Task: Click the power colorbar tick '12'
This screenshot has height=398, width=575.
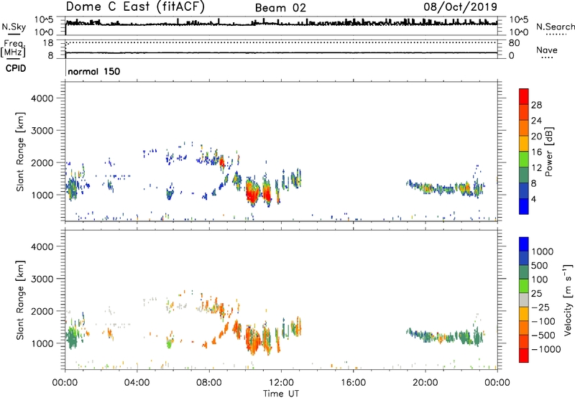Action: [536, 168]
